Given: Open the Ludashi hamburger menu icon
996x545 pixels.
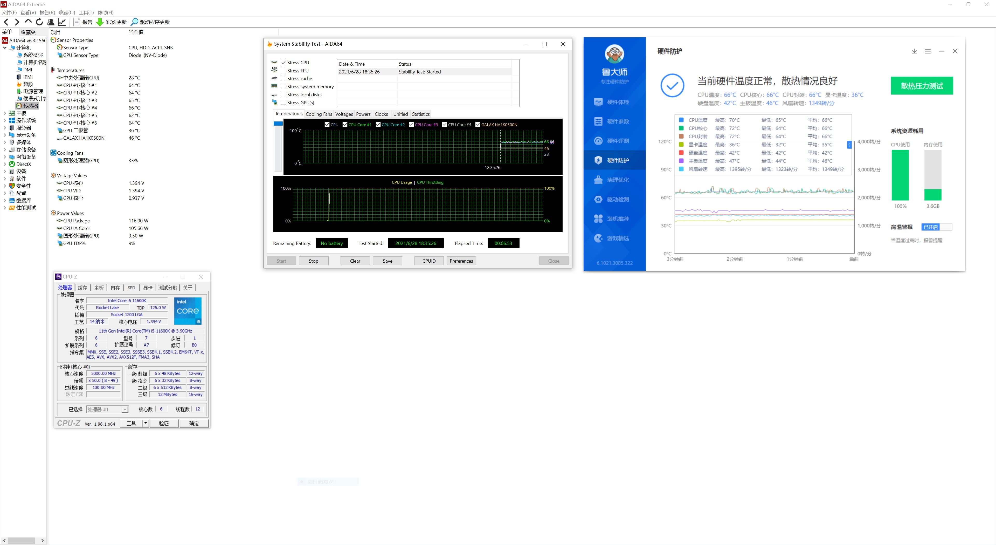Looking at the screenshot, I should coord(928,51).
